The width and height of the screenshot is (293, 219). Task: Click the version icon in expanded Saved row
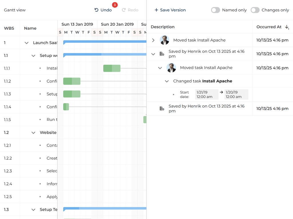[x=162, y=54]
